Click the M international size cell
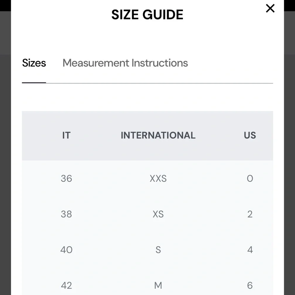The width and height of the screenshot is (295, 295). pyautogui.click(x=158, y=285)
